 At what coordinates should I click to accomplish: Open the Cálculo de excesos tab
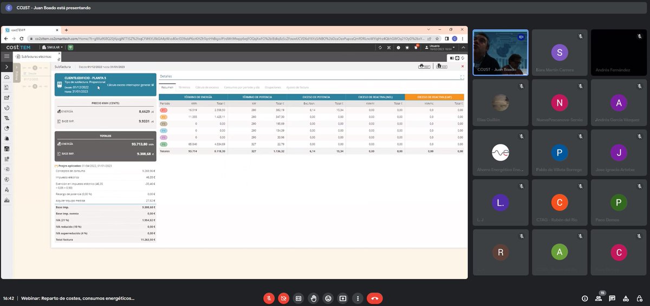[207, 87]
